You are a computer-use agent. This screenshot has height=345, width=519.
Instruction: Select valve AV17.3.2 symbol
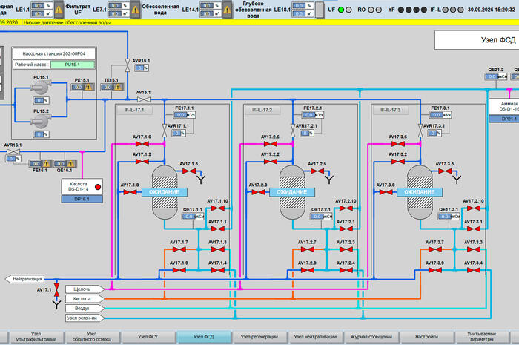[398, 162]
